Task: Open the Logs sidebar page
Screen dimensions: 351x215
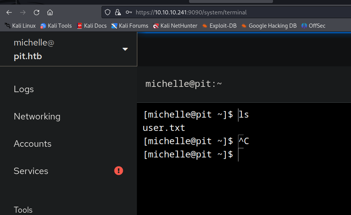Action: tap(24, 89)
